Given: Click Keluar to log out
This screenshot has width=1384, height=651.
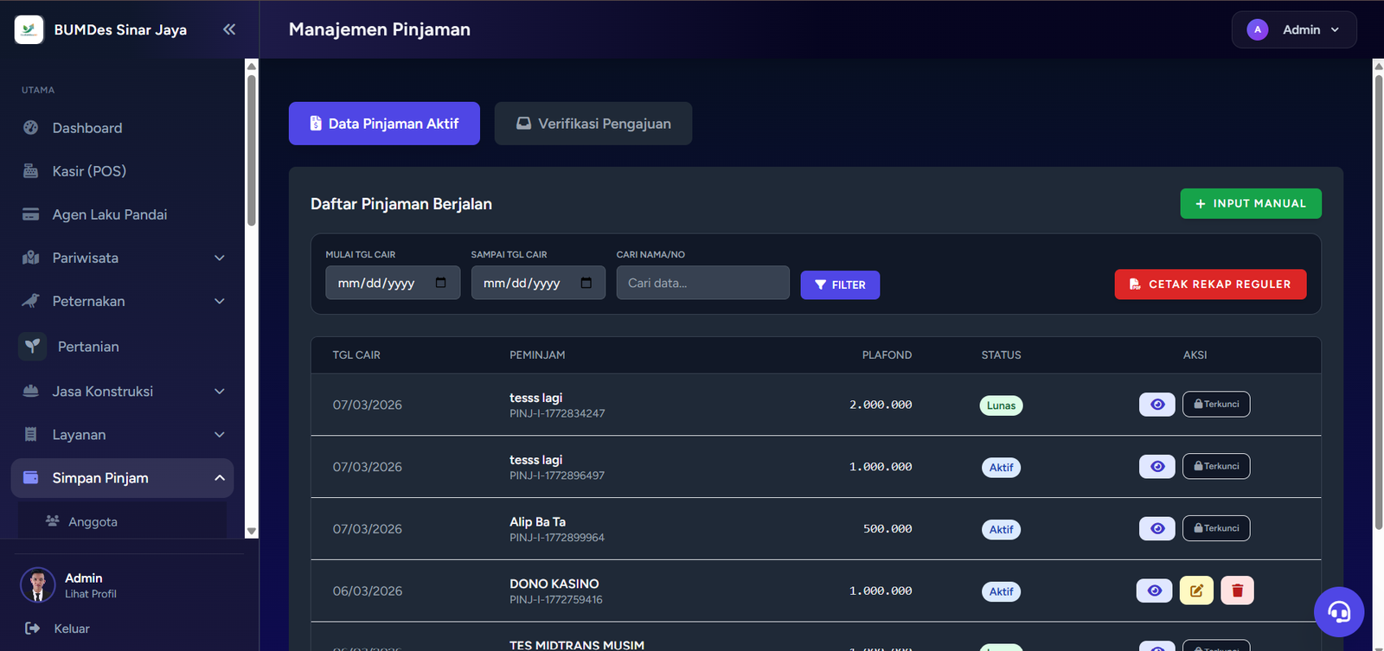Looking at the screenshot, I should 72,629.
